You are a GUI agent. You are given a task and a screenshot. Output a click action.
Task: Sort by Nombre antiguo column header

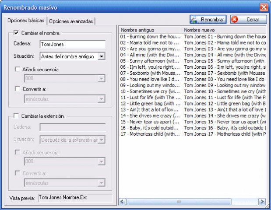click(x=150, y=30)
